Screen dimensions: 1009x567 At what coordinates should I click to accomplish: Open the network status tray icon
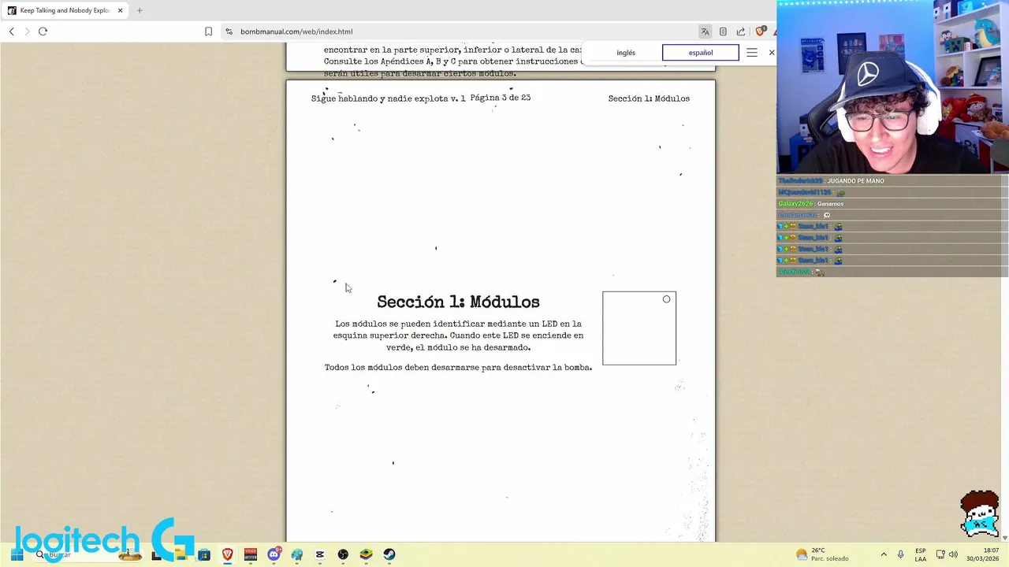tap(940, 554)
